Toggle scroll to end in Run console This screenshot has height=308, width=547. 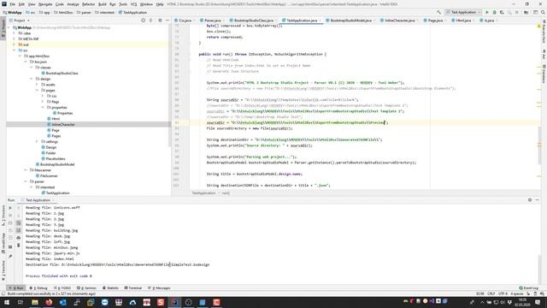coord(19,230)
